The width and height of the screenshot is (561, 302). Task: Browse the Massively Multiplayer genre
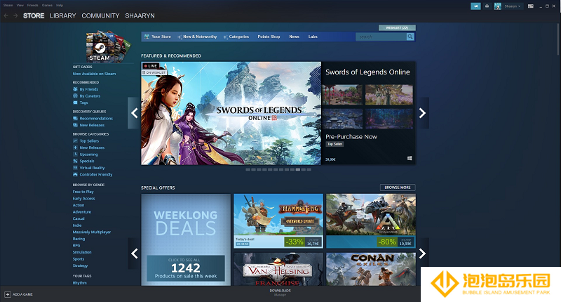click(x=92, y=232)
